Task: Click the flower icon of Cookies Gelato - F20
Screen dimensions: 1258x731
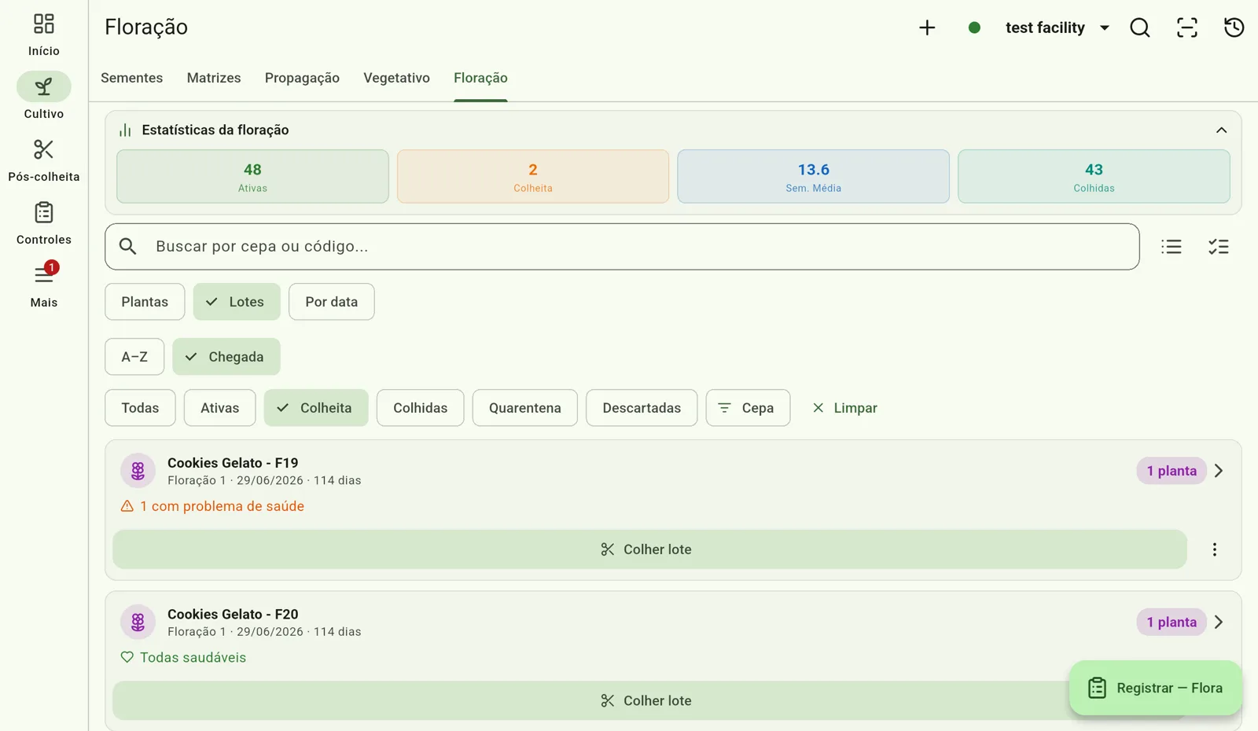Action: pyautogui.click(x=138, y=622)
